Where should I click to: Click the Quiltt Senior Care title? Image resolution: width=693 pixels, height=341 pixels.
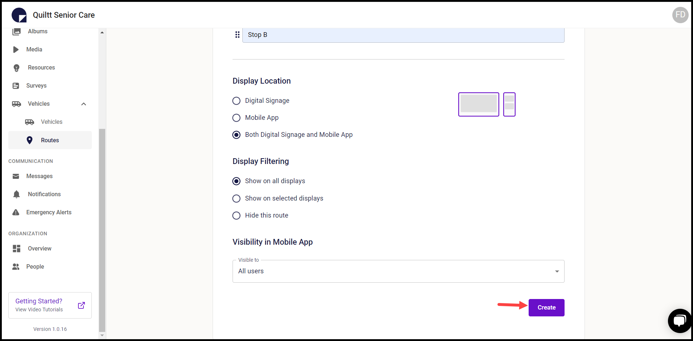pos(64,15)
